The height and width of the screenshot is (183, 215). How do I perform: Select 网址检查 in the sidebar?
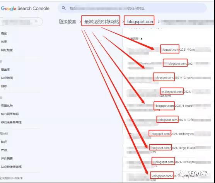7,50
